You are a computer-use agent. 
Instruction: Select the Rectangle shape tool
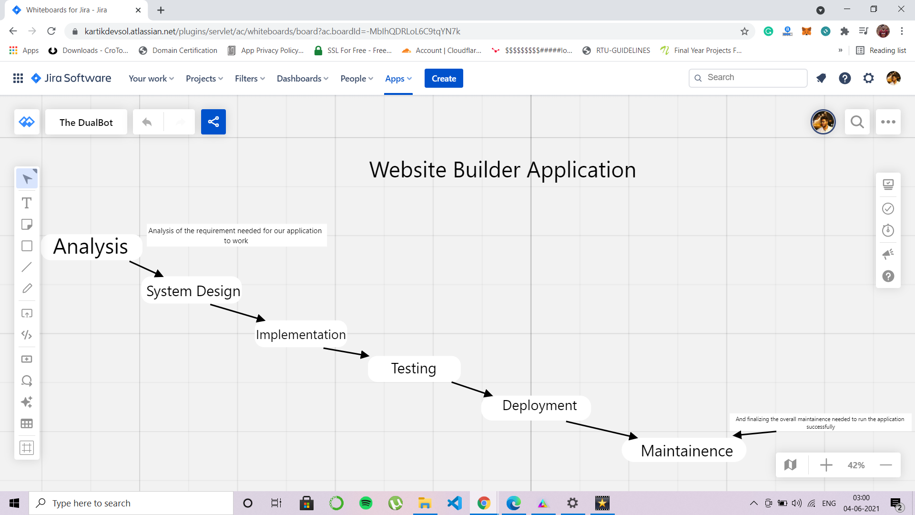coord(27,246)
